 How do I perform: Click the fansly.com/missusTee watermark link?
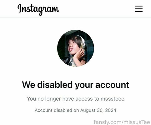(x=122, y=122)
